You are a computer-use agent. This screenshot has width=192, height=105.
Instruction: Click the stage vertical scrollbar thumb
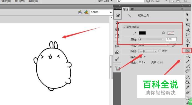point(111,67)
